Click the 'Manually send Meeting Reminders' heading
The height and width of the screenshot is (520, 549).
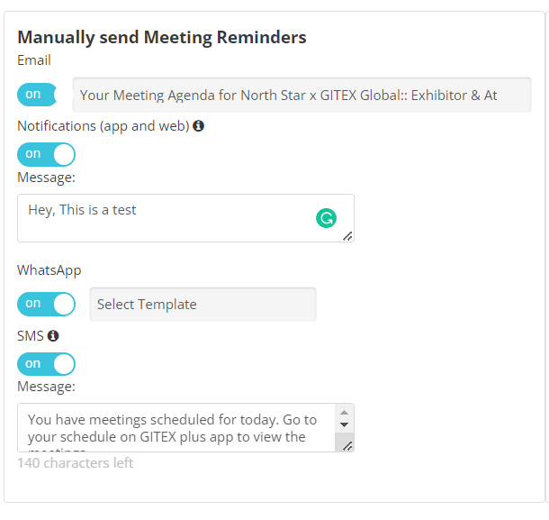click(162, 38)
